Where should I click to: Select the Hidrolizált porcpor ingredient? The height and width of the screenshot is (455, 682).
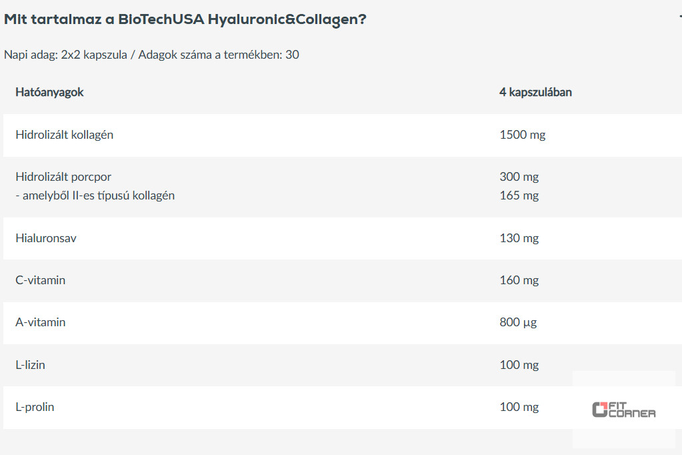click(x=63, y=177)
